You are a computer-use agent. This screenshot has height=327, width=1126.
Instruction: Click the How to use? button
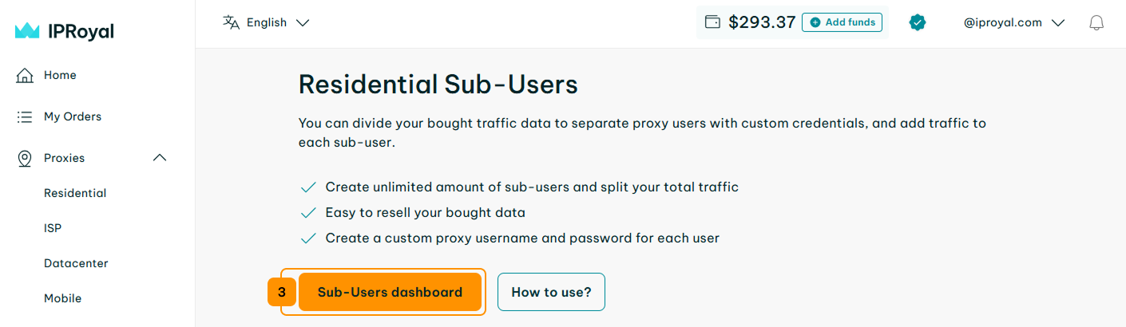(551, 292)
